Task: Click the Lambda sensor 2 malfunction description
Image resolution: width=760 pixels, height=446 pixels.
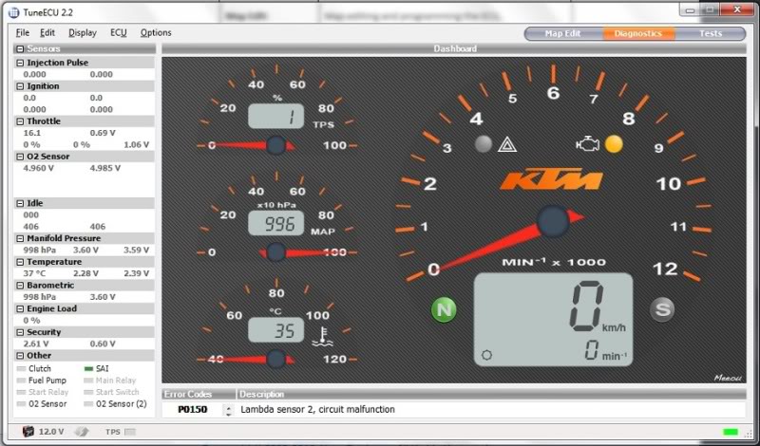Action: pyautogui.click(x=317, y=410)
